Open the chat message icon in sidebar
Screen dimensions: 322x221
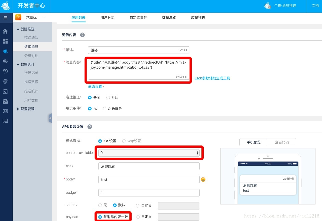5,121
